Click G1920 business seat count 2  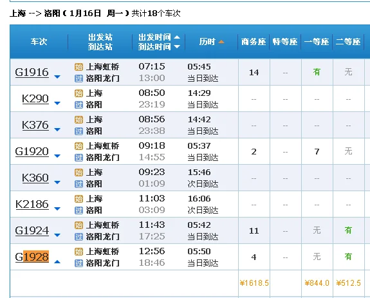tap(254, 151)
